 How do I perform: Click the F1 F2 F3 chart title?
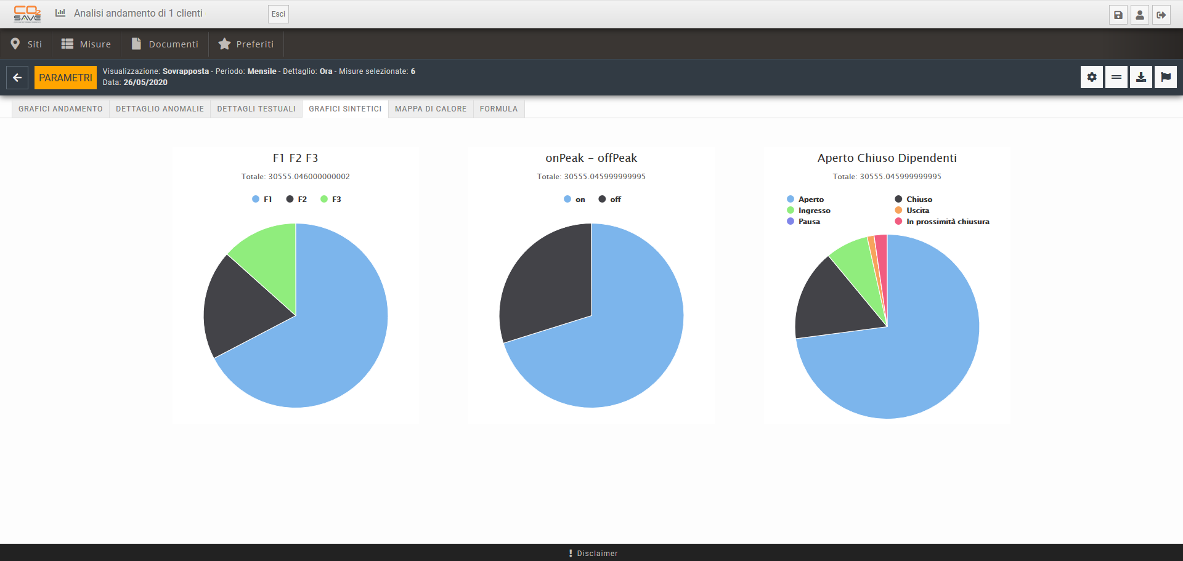click(x=296, y=158)
